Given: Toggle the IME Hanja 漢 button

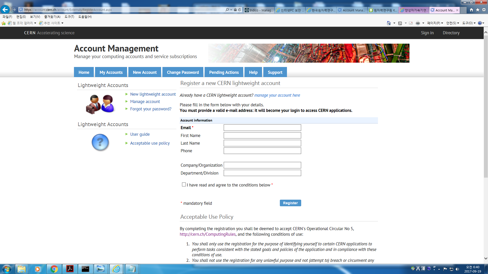Looking at the screenshot, I should (x=423, y=268).
